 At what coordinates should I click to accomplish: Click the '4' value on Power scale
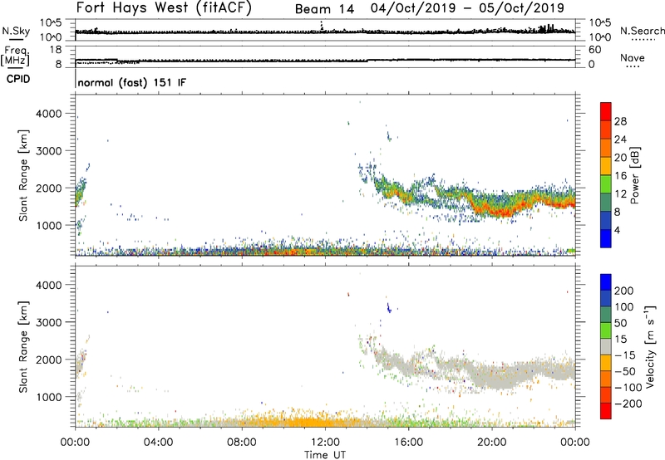(617, 230)
